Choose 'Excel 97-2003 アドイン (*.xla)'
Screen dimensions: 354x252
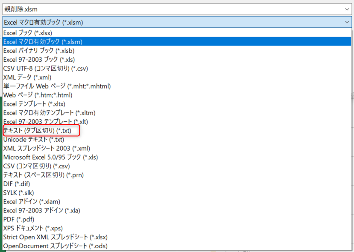pyautogui.click(x=177, y=211)
